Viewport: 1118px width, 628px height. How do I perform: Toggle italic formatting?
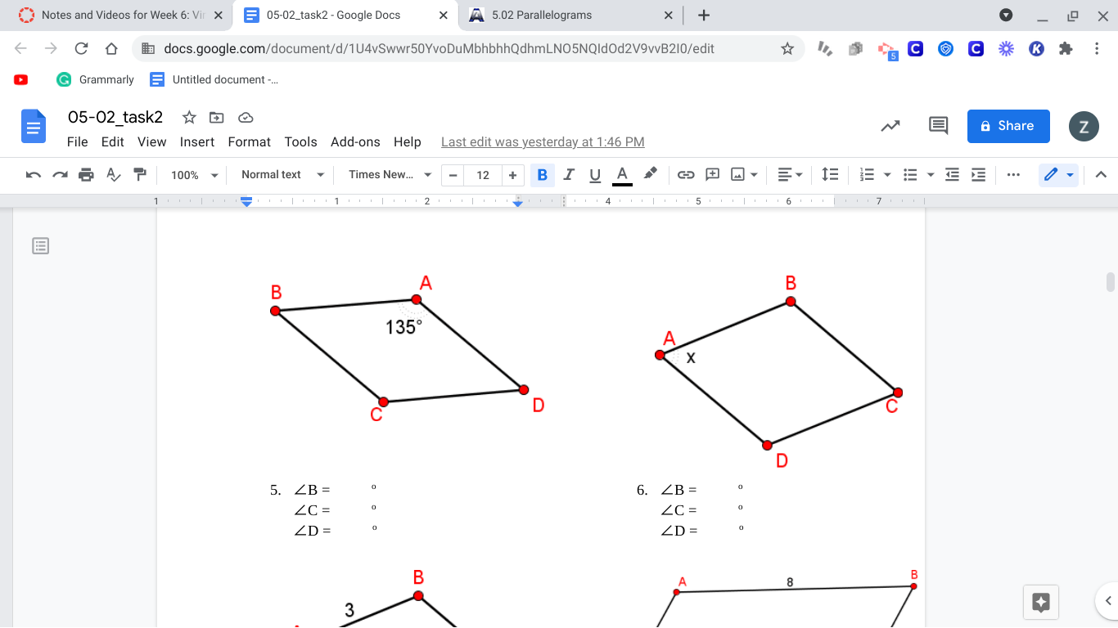point(569,175)
